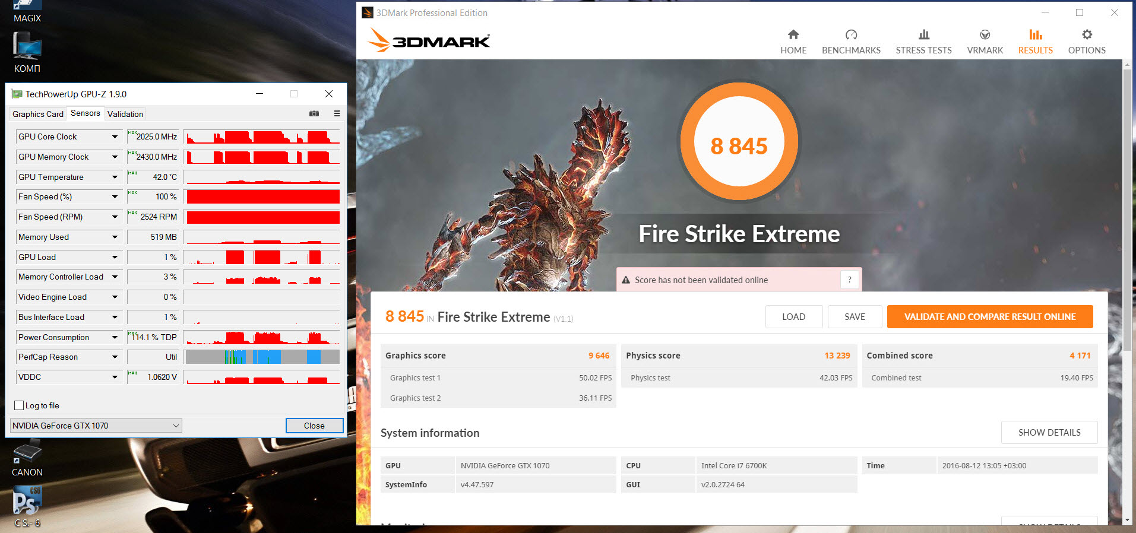Switch to the Graphics Card tab
The height and width of the screenshot is (533, 1136).
click(x=38, y=114)
